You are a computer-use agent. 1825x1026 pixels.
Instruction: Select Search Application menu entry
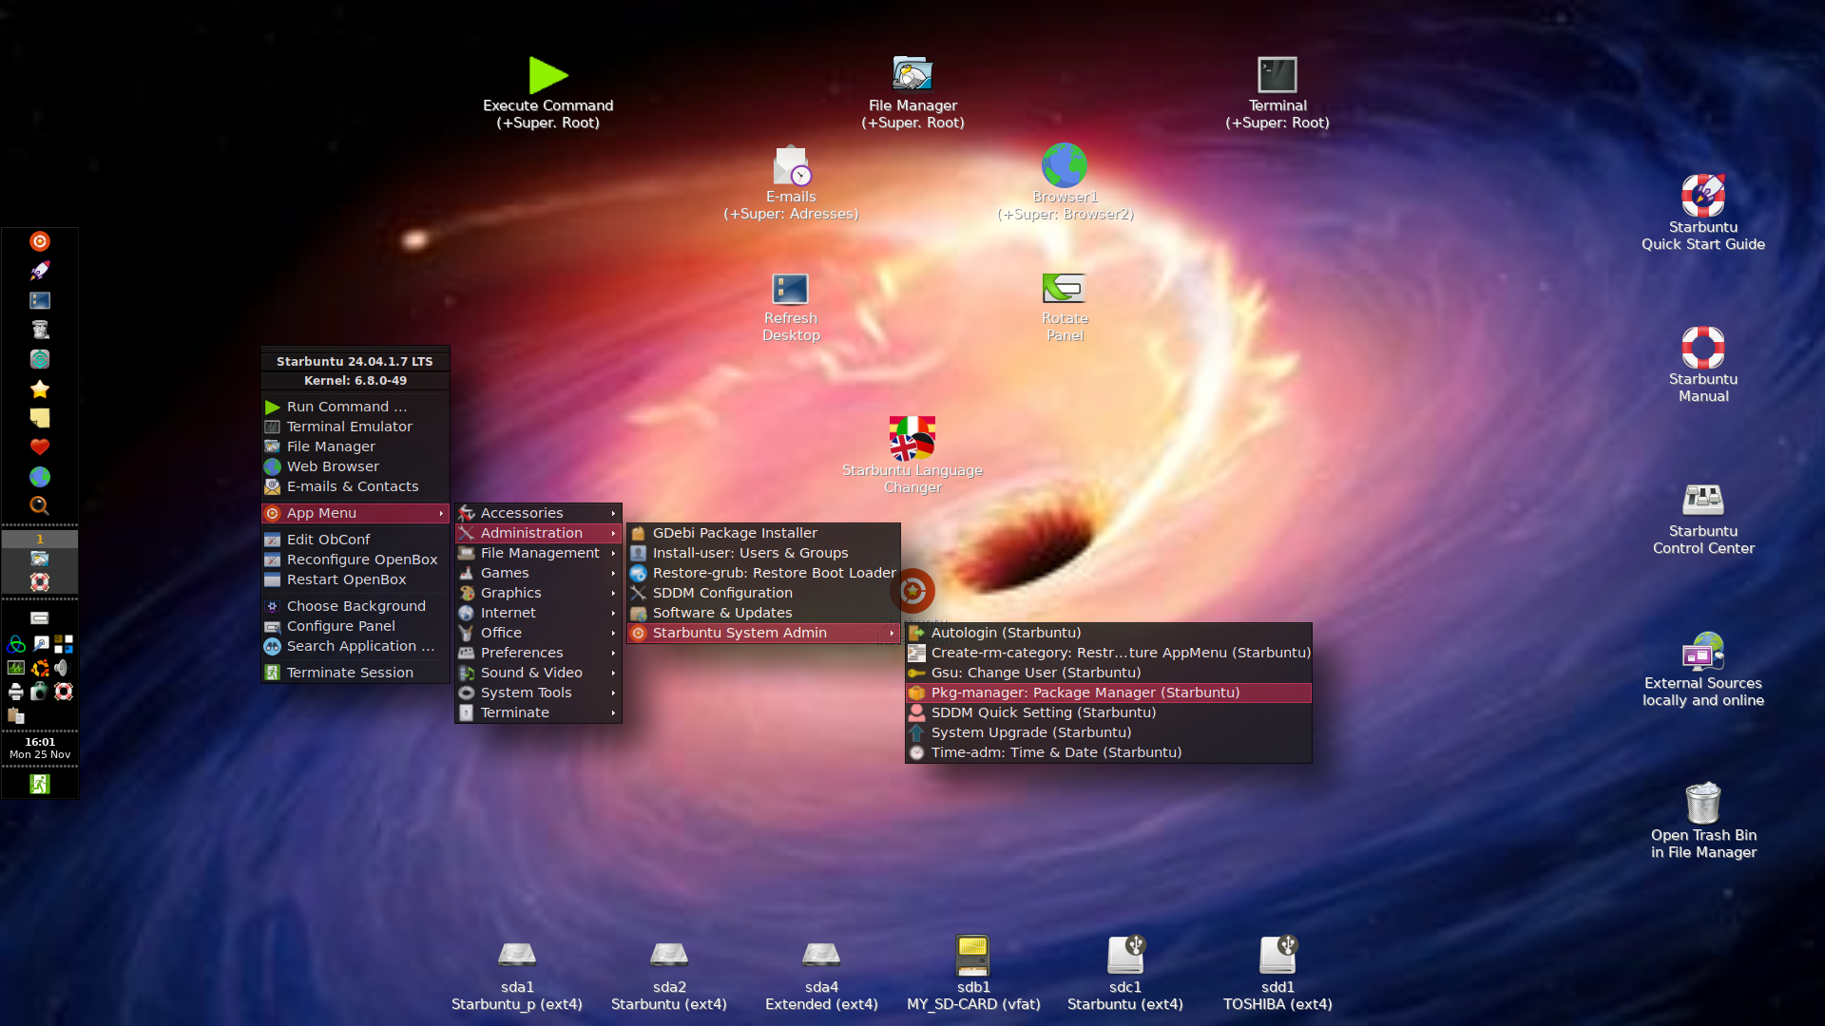click(355, 646)
